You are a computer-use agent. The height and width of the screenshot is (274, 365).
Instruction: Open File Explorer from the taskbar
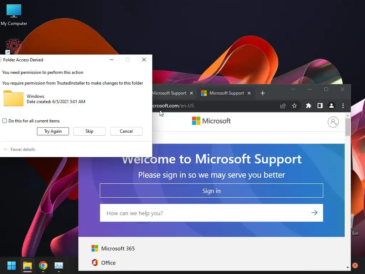pyautogui.click(x=27, y=265)
